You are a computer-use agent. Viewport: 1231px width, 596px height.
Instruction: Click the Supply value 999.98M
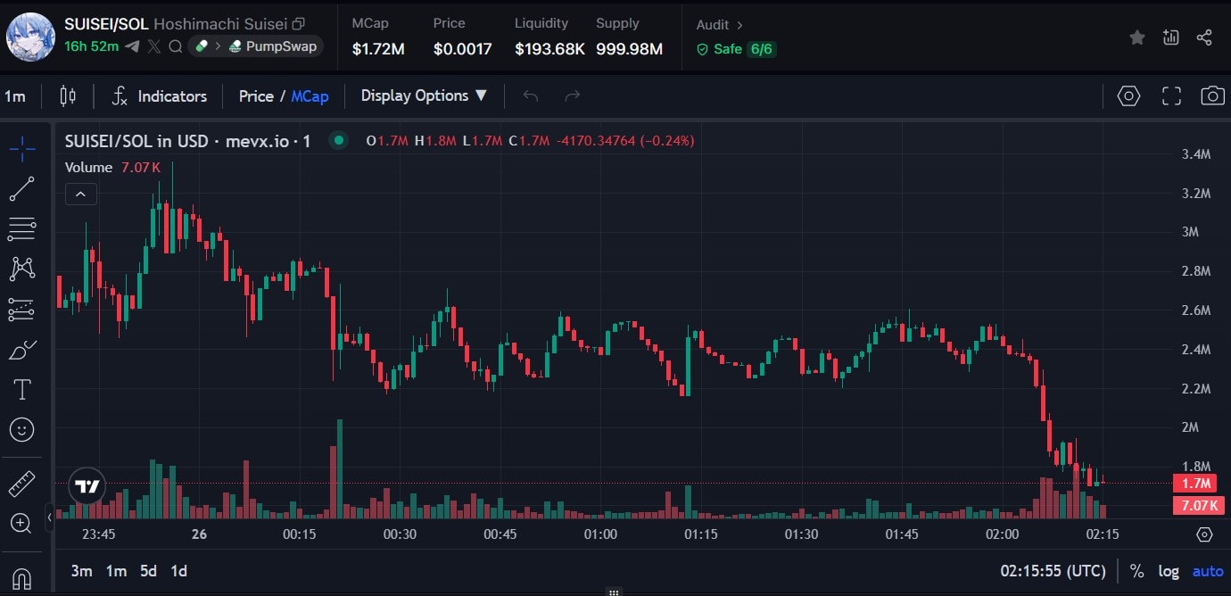(629, 49)
